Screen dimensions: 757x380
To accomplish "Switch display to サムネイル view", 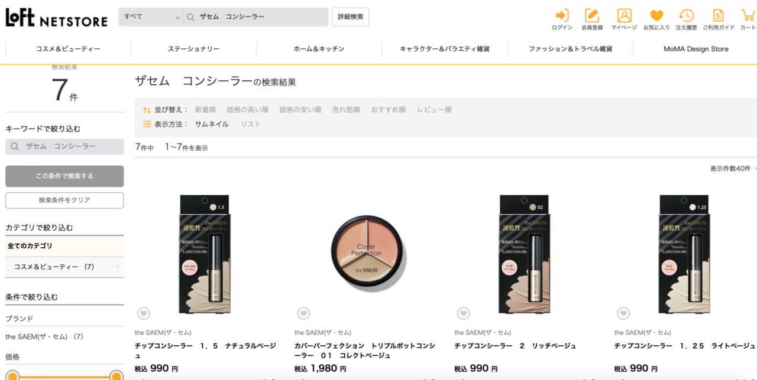I will (x=212, y=125).
